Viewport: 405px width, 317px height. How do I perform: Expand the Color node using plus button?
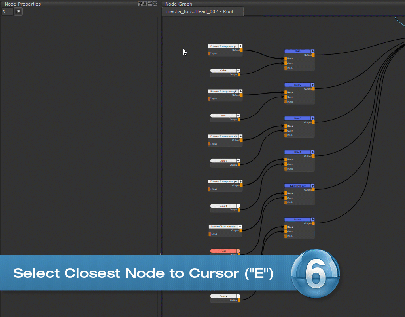click(x=238, y=71)
